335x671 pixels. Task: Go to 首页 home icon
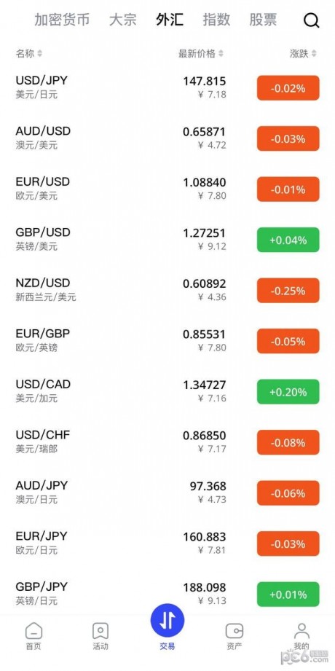pyautogui.click(x=33, y=630)
